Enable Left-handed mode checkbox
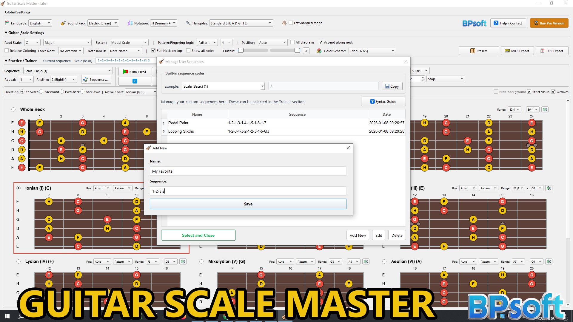573x322 pixels. tap(291, 23)
